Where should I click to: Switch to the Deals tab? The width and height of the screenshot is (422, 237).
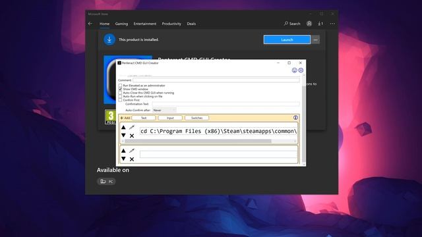[191, 24]
